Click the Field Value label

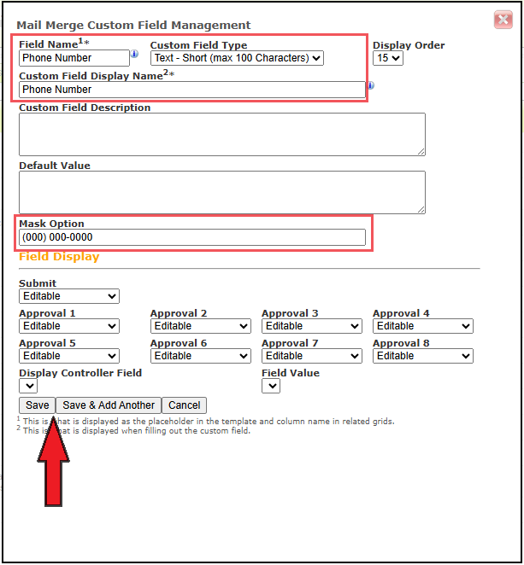pos(291,373)
